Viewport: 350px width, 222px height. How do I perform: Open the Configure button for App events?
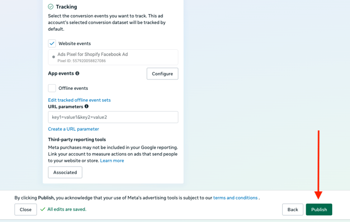162,74
